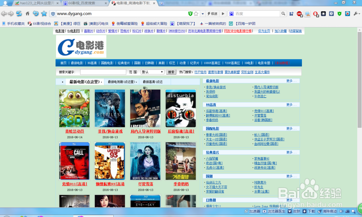Open 【美漫】绿巨 bookmark

[67, 23]
